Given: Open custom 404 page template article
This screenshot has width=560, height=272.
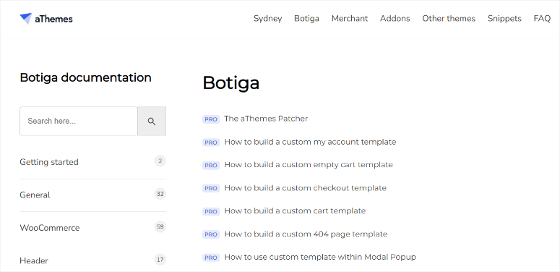Looking at the screenshot, I should tap(306, 234).
